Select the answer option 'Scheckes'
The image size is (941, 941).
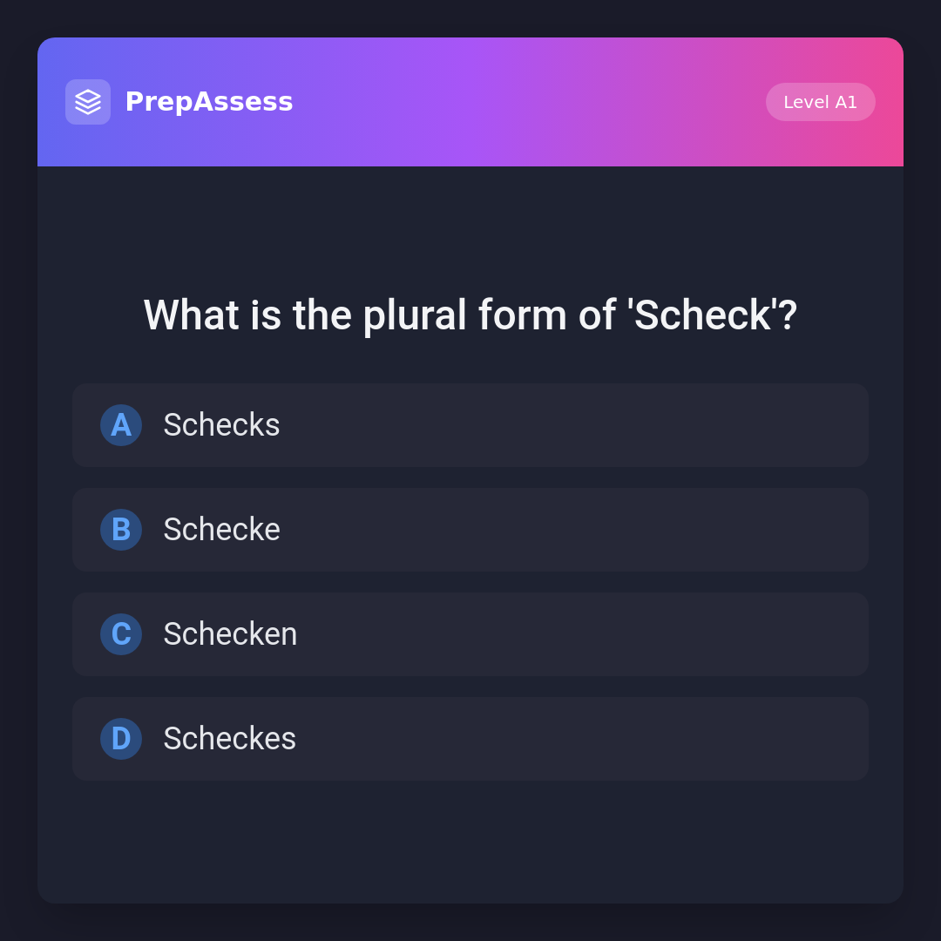(470, 739)
